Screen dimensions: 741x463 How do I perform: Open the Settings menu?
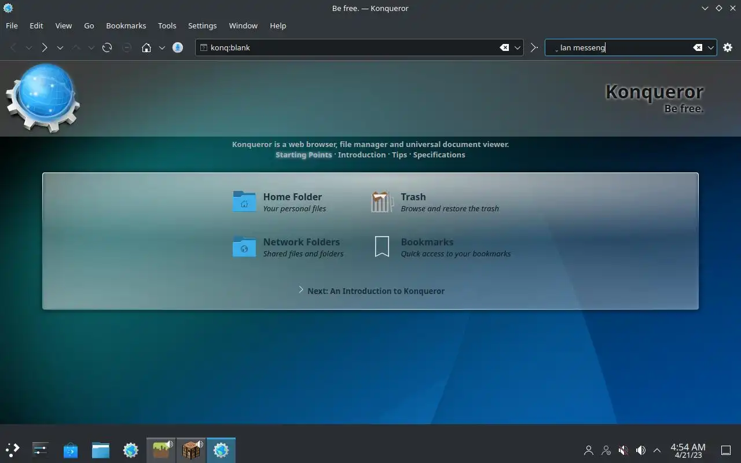202,25
